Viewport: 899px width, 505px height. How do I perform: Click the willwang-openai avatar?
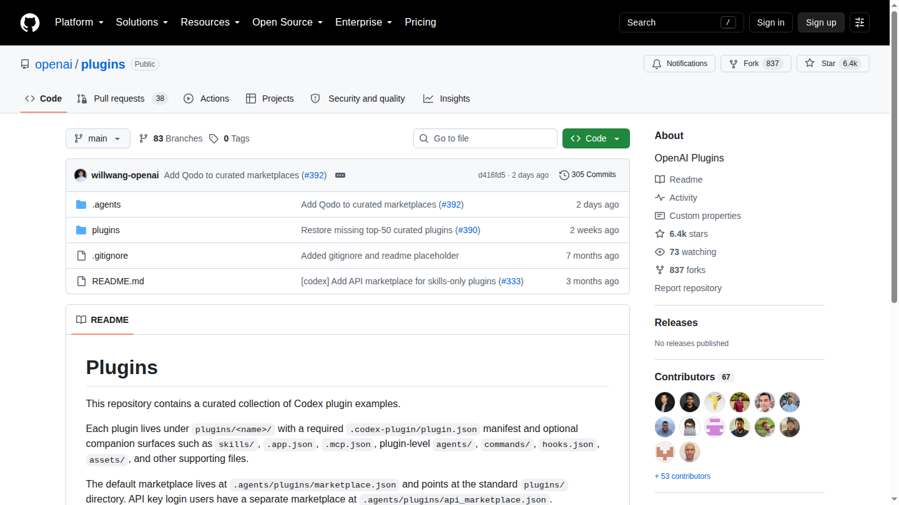point(81,175)
